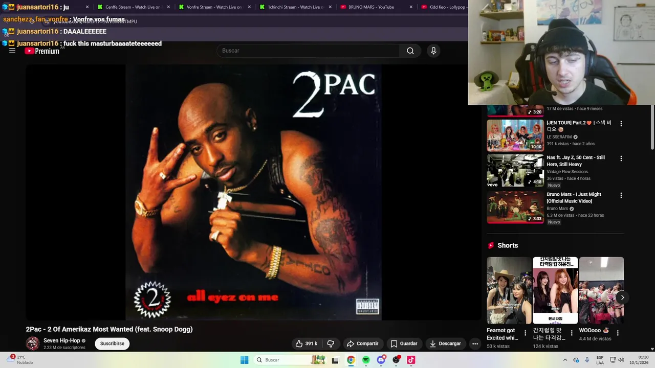This screenshot has width=655, height=368.
Task: Close the Vonfre Stream tab
Action: tap(249, 7)
